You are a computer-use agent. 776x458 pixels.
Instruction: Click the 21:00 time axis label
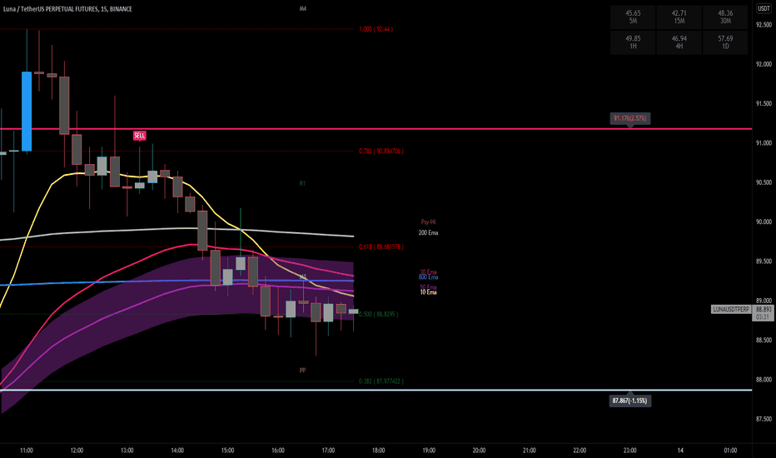click(530, 450)
